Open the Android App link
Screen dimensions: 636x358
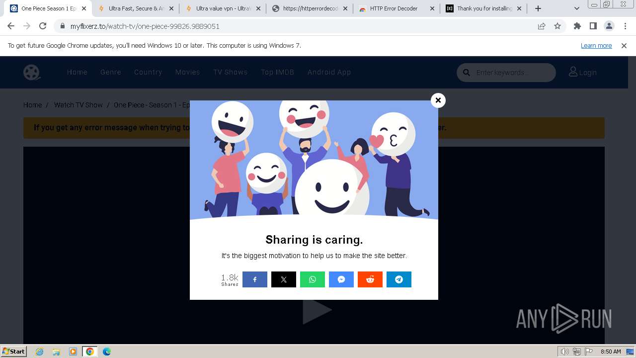[x=329, y=72]
